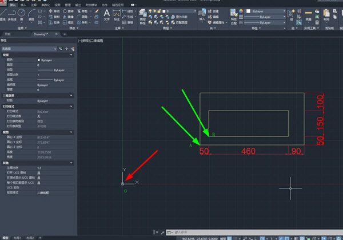343x240 pixels.
Task: Switch to the Default (默认) ribbon tab
Action: 13,5
